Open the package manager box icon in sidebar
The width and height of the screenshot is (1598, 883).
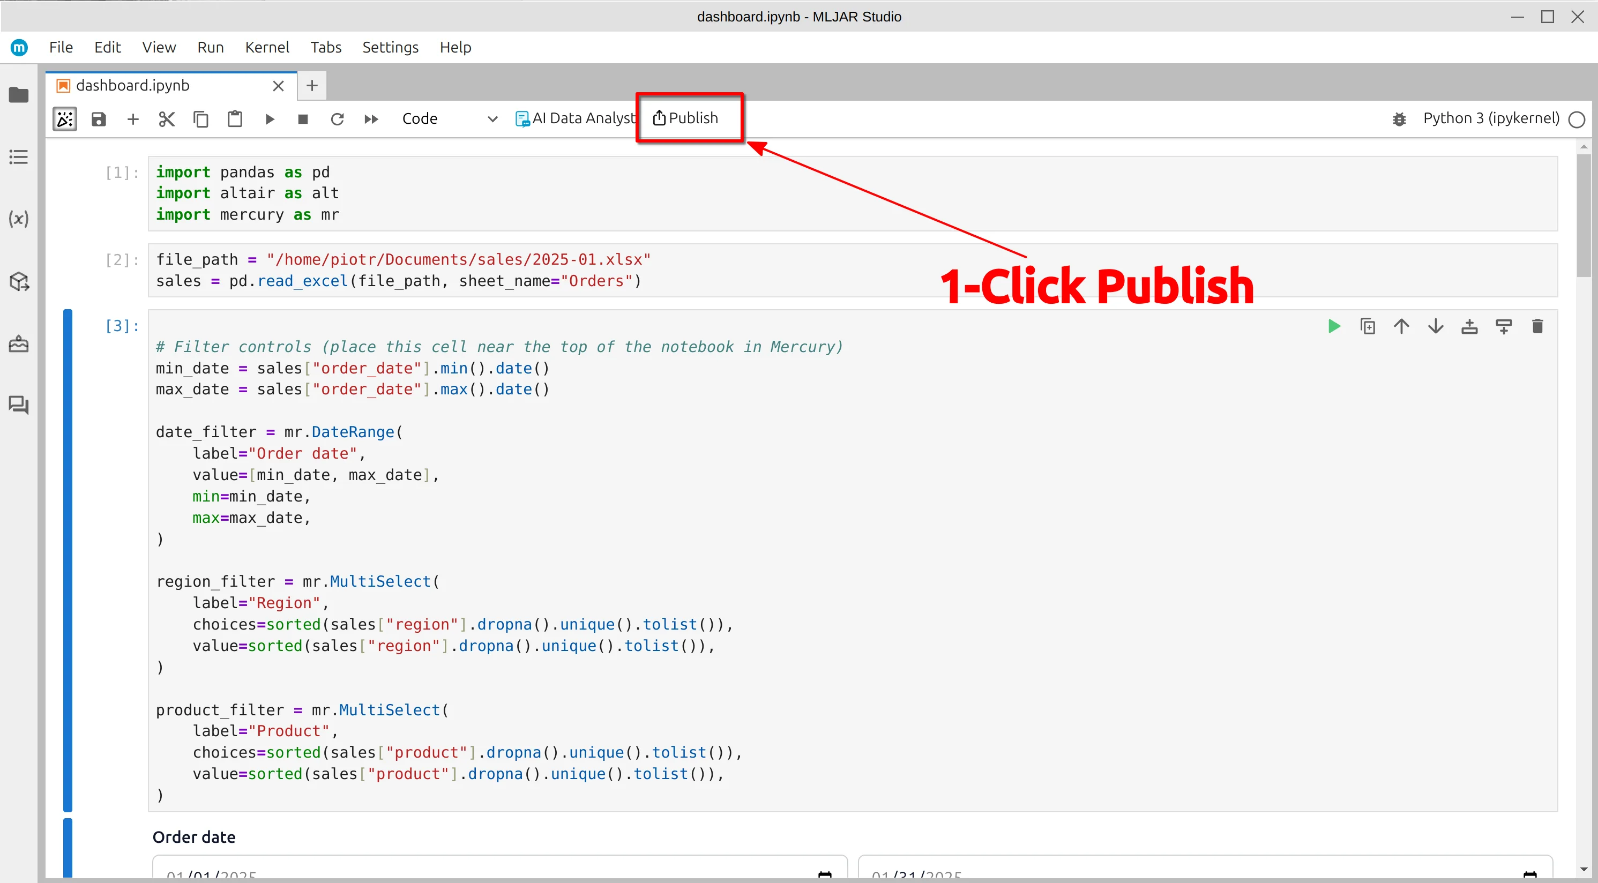pyautogui.click(x=19, y=281)
